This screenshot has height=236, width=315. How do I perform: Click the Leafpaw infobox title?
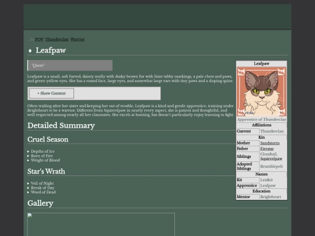(261, 64)
